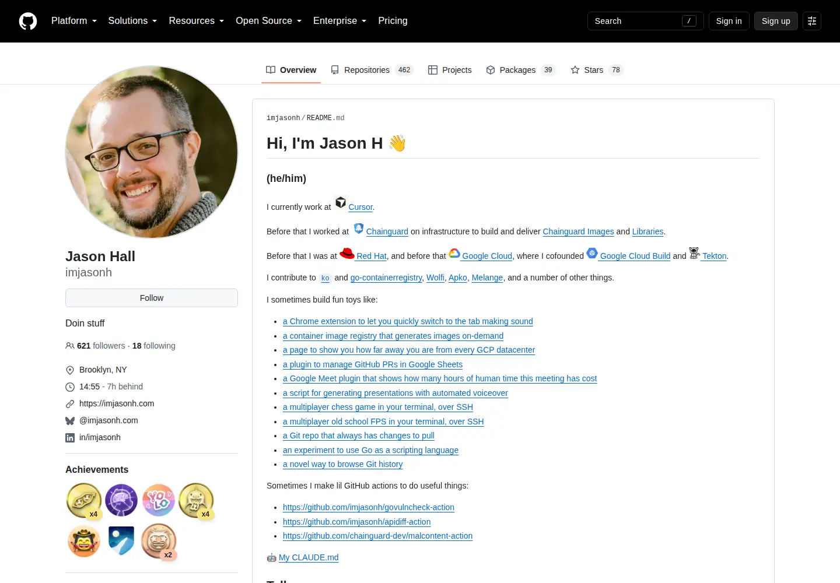Open the @imjasonh.com Bluesky link
Viewport: 840px width, 583px height.
[108, 420]
